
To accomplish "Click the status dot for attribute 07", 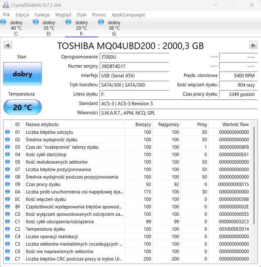I will pyautogui.click(x=8, y=169).
